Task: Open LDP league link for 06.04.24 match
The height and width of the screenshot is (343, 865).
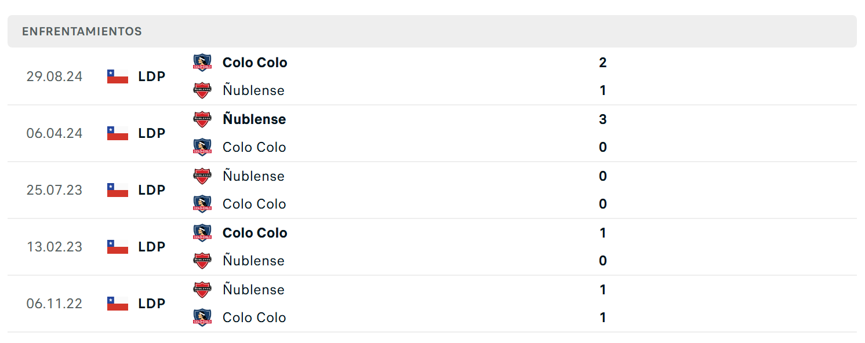Action: click(152, 133)
